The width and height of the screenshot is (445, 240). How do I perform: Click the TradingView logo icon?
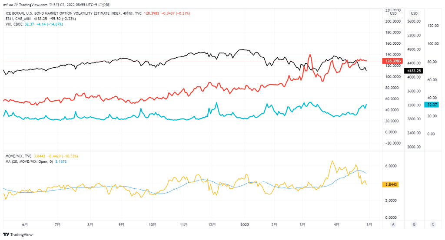pyautogui.click(x=6, y=234)
